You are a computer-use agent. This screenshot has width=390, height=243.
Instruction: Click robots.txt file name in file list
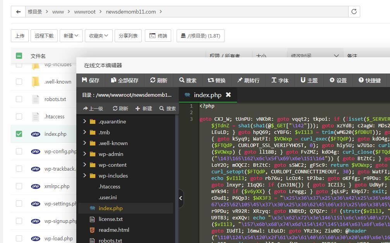pos(55,99)
